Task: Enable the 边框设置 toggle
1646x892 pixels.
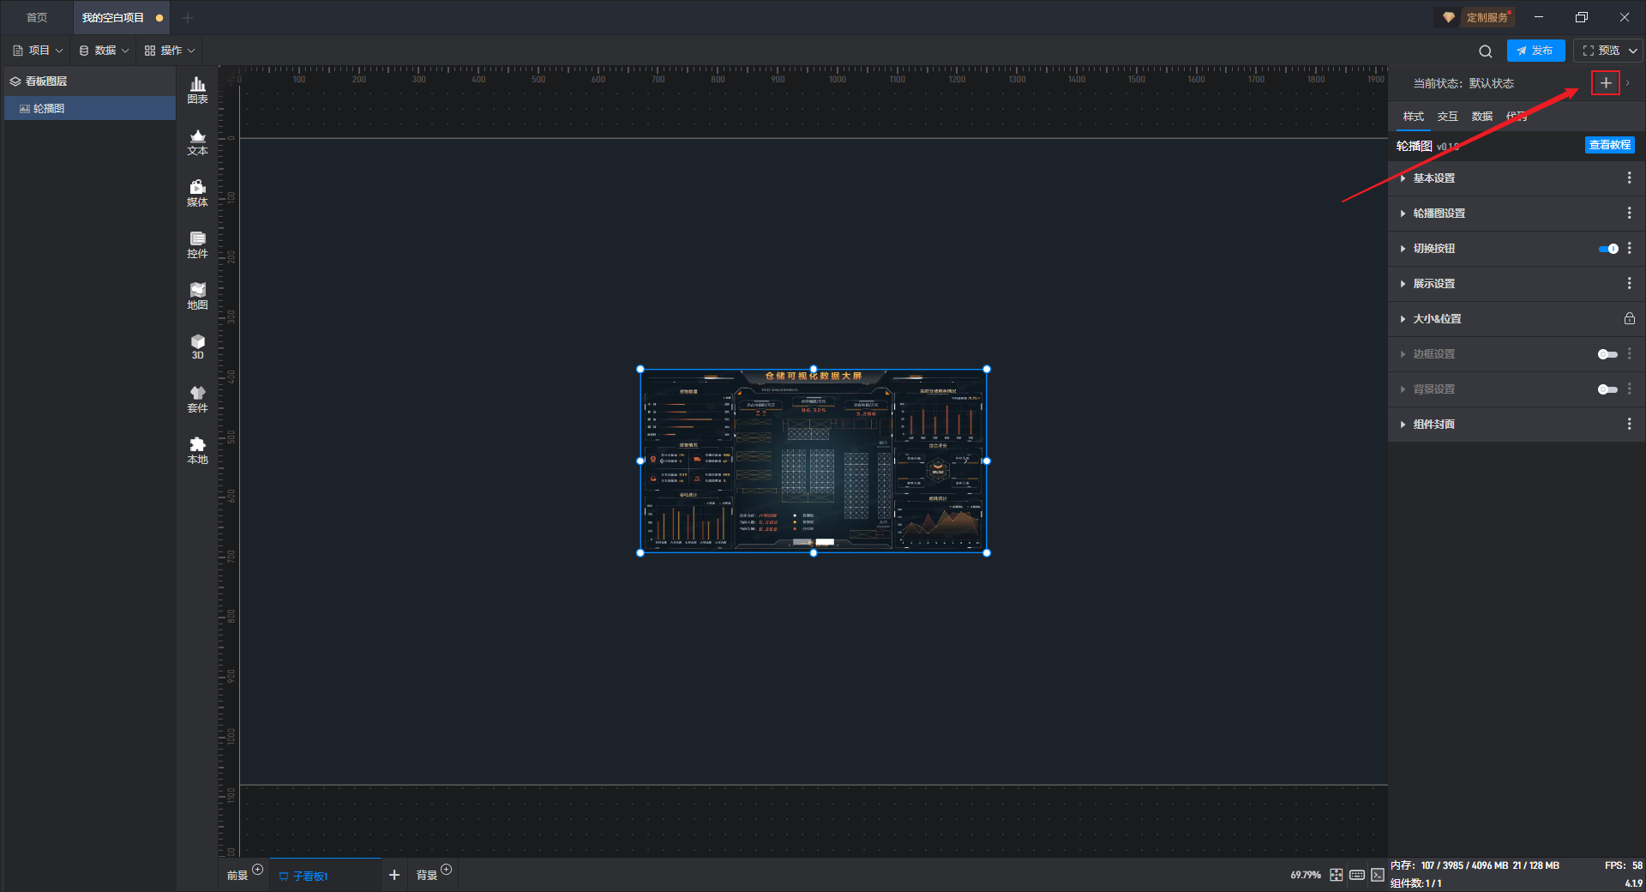Action: pyautogui.click(x=1607, y=354)
